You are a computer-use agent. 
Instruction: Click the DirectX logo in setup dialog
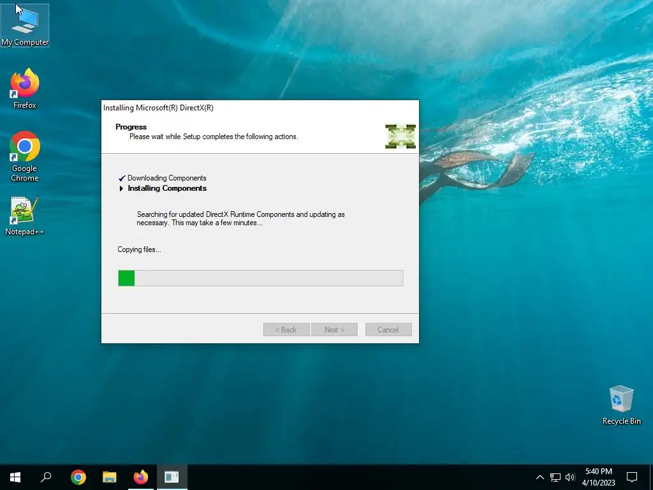[400, 137]
